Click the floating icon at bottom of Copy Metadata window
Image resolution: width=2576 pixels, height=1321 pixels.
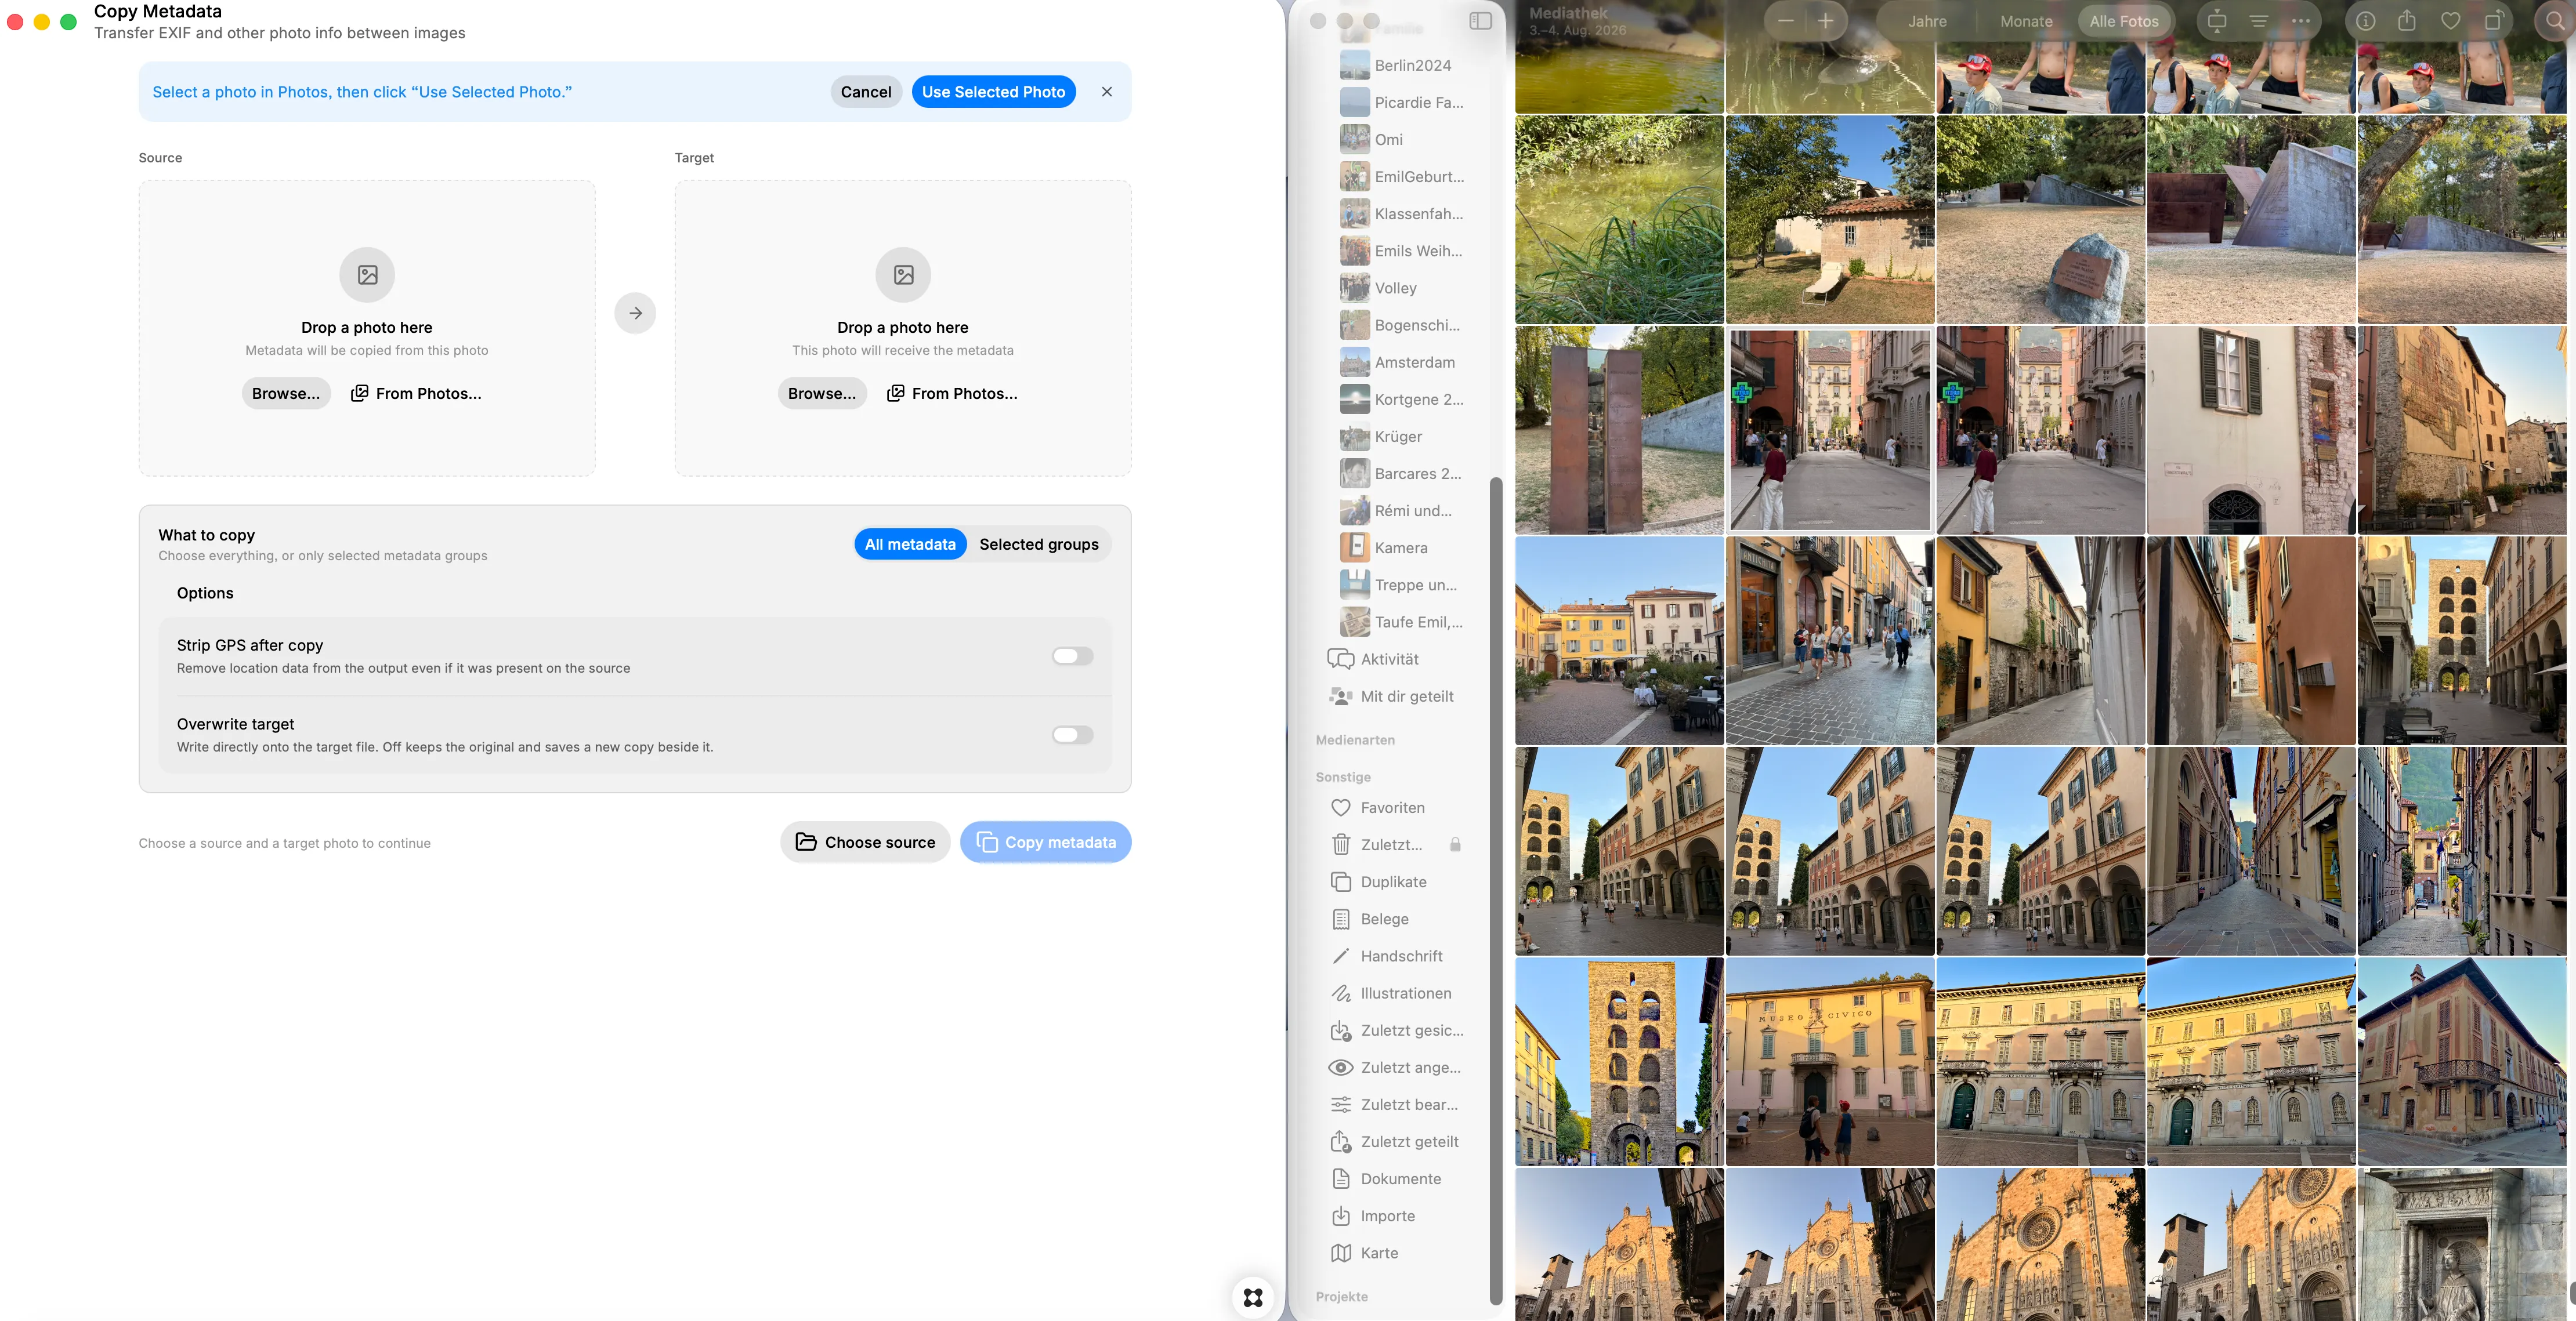[1252, 1297]
